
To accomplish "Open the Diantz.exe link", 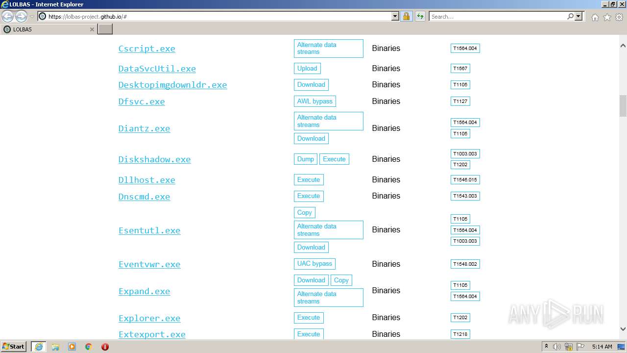I will (x=144, y=128).
